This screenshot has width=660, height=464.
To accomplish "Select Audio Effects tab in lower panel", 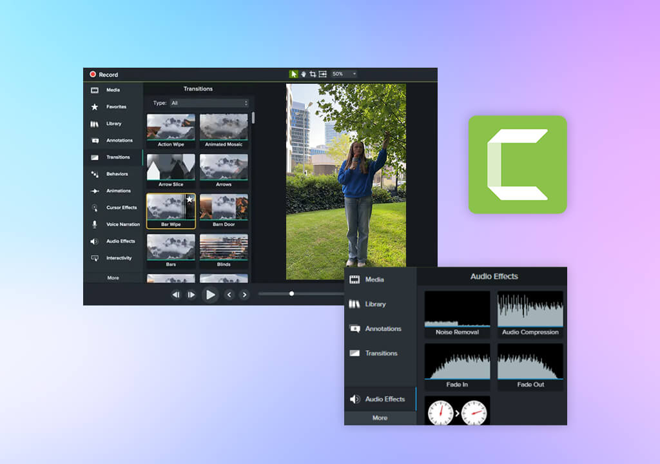I will (x=380, y=399).
